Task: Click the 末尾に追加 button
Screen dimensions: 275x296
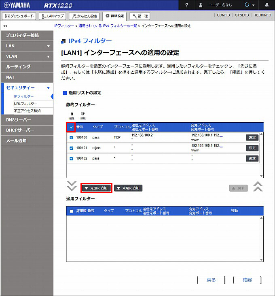Action: [128, 188]
